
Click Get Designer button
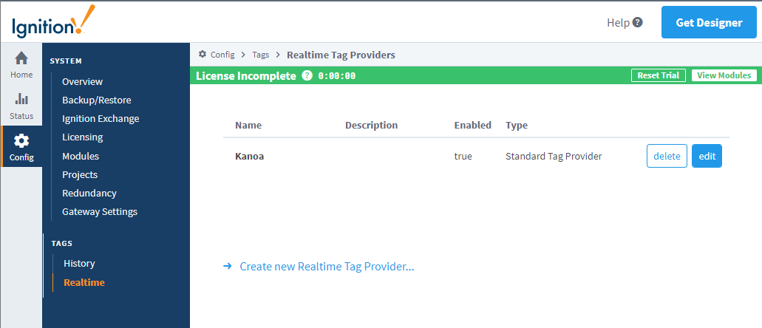709,22
